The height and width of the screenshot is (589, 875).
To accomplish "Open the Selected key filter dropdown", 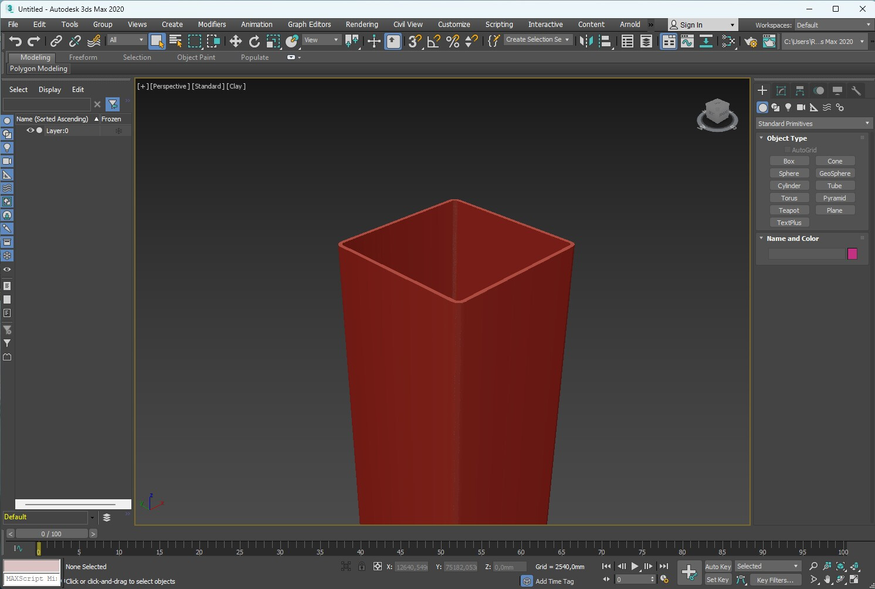I will [767, 566].
